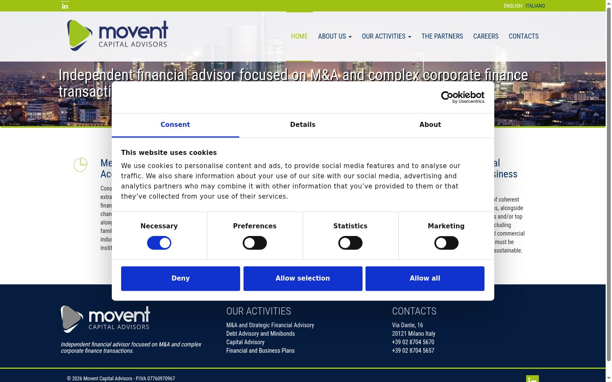Viewport: 612px width, 382px height.
Task: Click the CONTACTS footer heading
Action: click(x=414, y=311)
